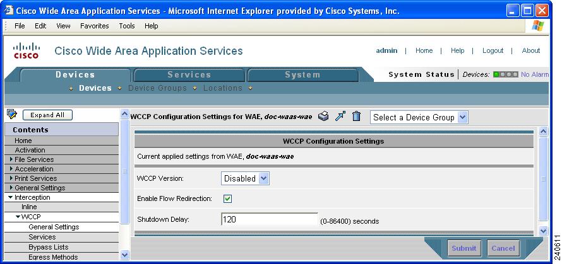Click the Expand All button
The image size is (562, 264).
[x=47, y=115]
